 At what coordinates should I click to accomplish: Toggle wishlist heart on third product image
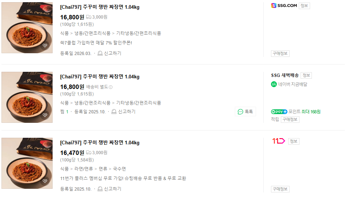click(45, 181)
